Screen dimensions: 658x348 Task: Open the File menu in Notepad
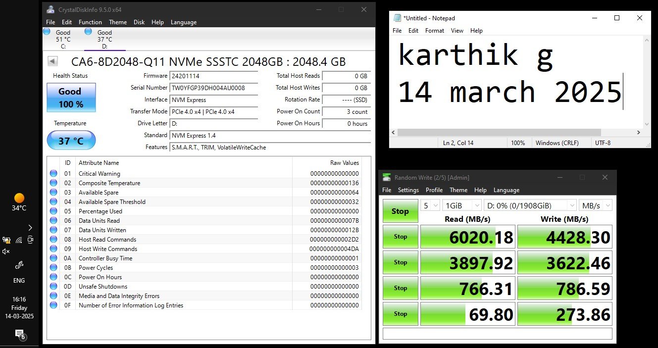point(397,31)
